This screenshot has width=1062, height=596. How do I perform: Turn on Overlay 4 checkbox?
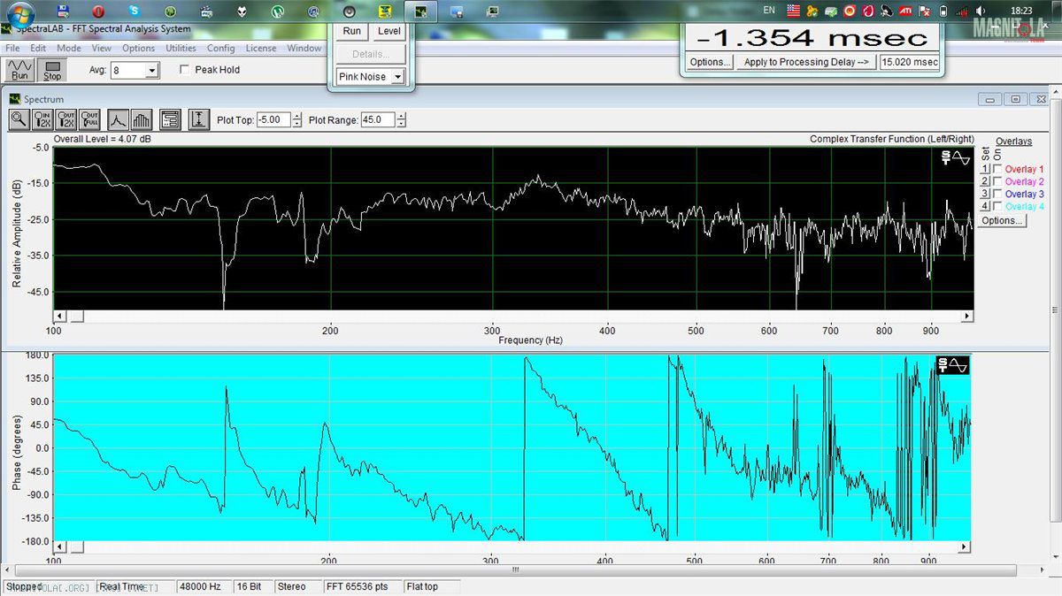[x=998, y=206]
